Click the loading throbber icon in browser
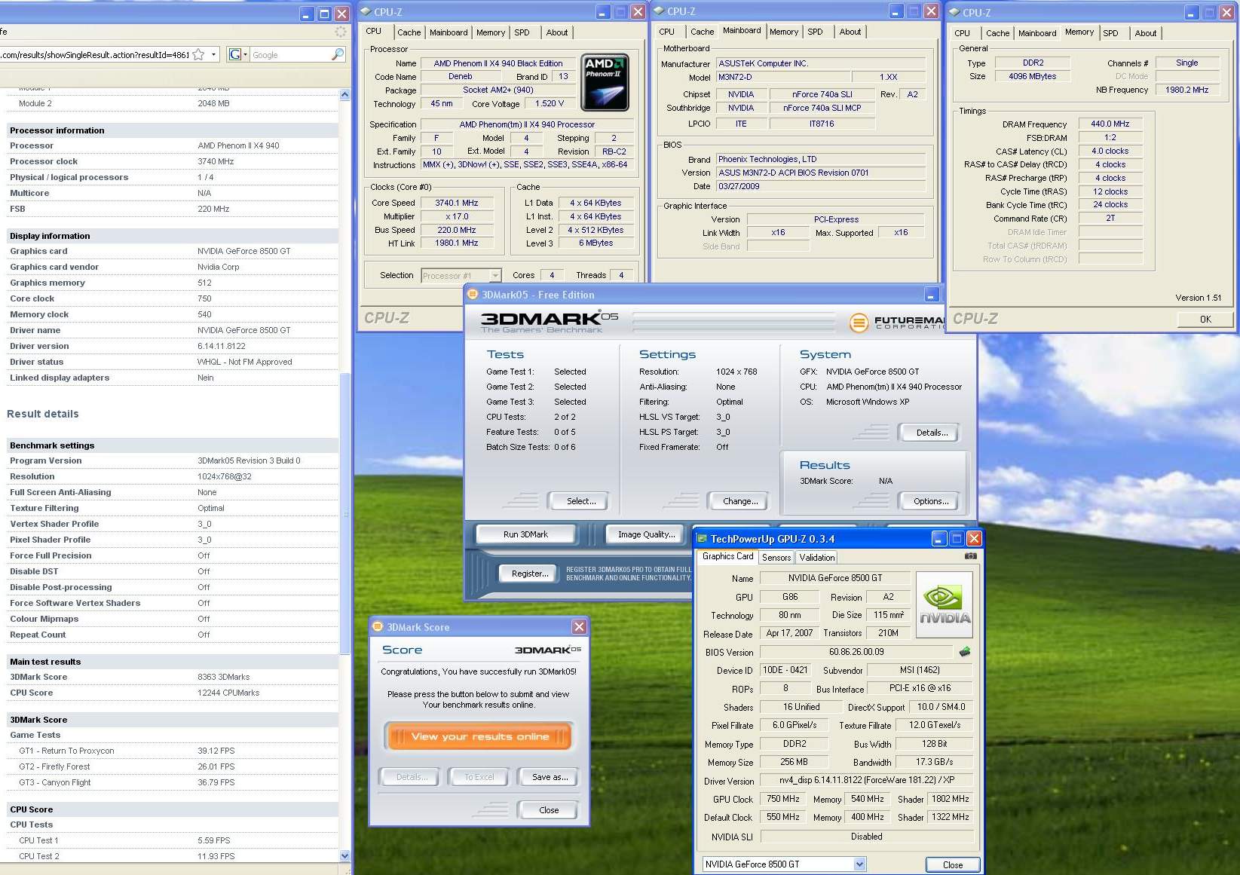Viewport: 1240px width, 875px height. (x=341, y=32)
